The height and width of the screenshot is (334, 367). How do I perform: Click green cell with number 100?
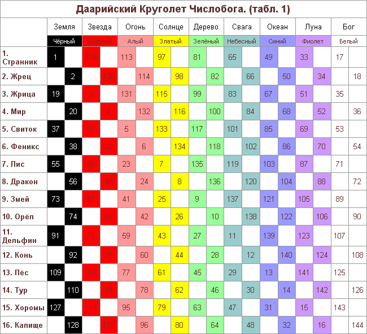[215, 111]
